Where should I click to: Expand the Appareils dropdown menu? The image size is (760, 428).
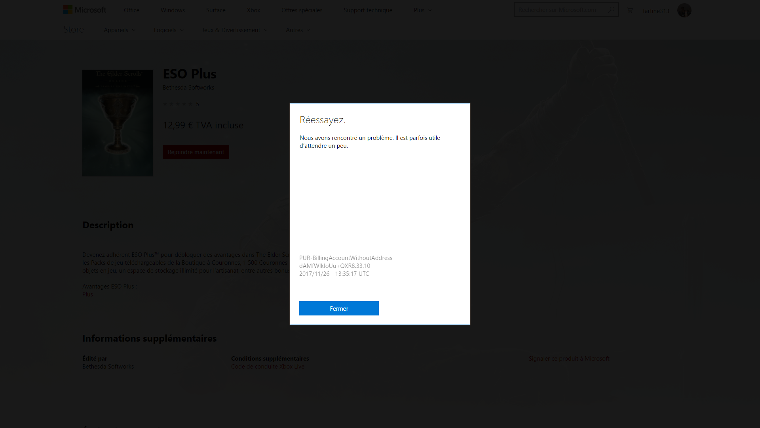pyautogui.click(x=119, y=30)
